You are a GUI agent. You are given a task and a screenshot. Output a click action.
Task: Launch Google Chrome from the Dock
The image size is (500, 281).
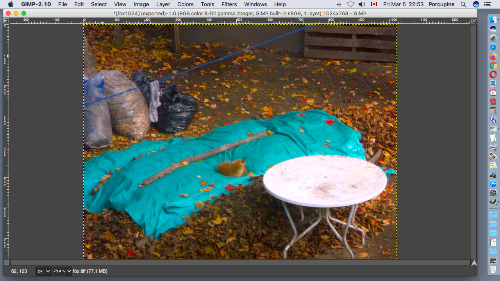tap(493, 65)
